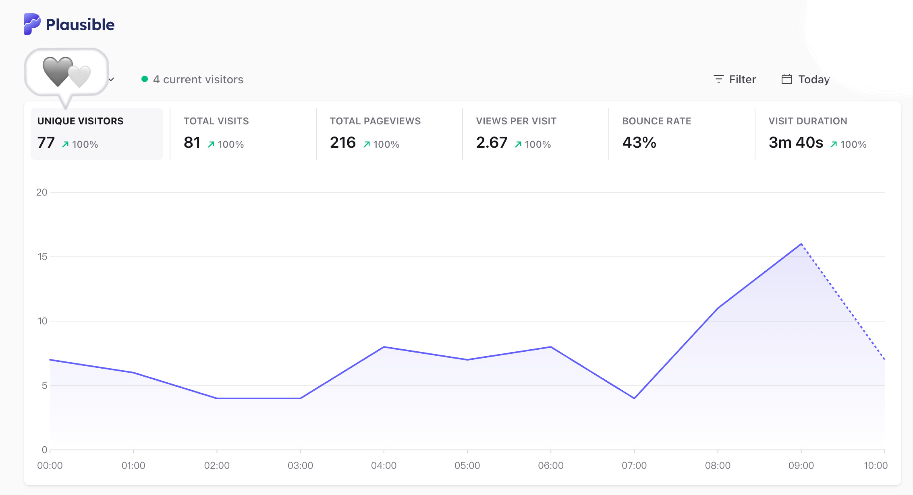This screenshot has height=495, width=913.
Task: Click the Unique Visitors green trend arrow
Action: (x=65, y=144)
